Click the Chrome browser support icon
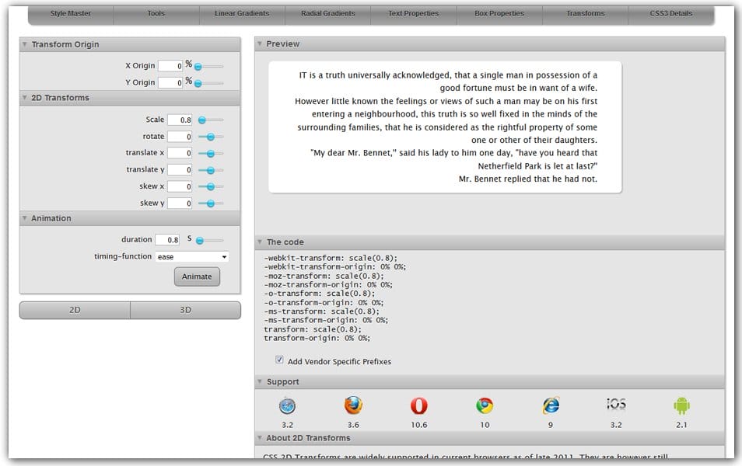 485,405
